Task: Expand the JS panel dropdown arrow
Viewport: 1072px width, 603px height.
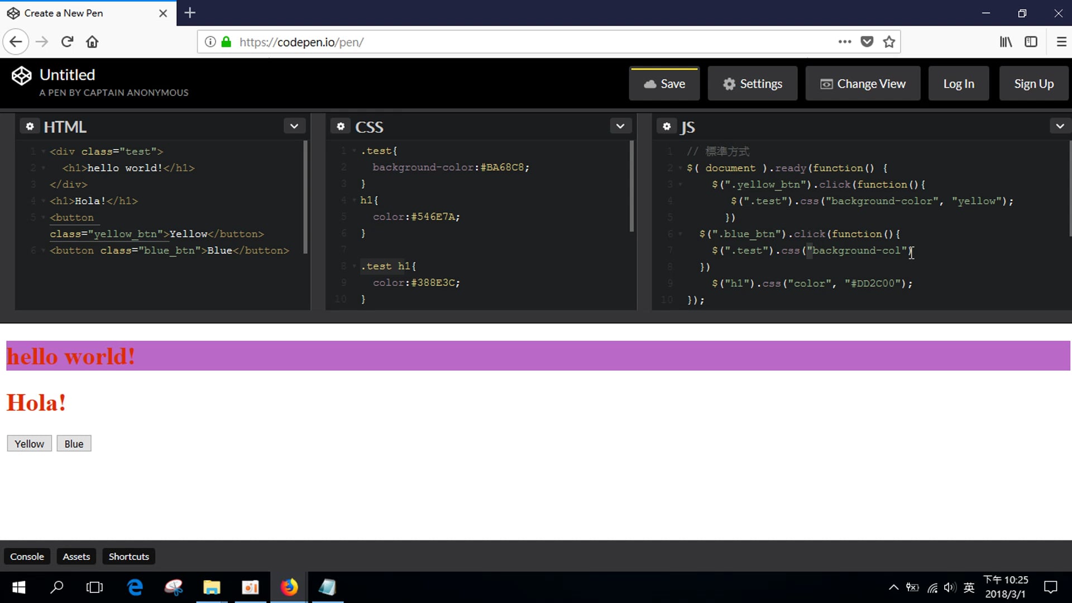Action: point(1060,126)
